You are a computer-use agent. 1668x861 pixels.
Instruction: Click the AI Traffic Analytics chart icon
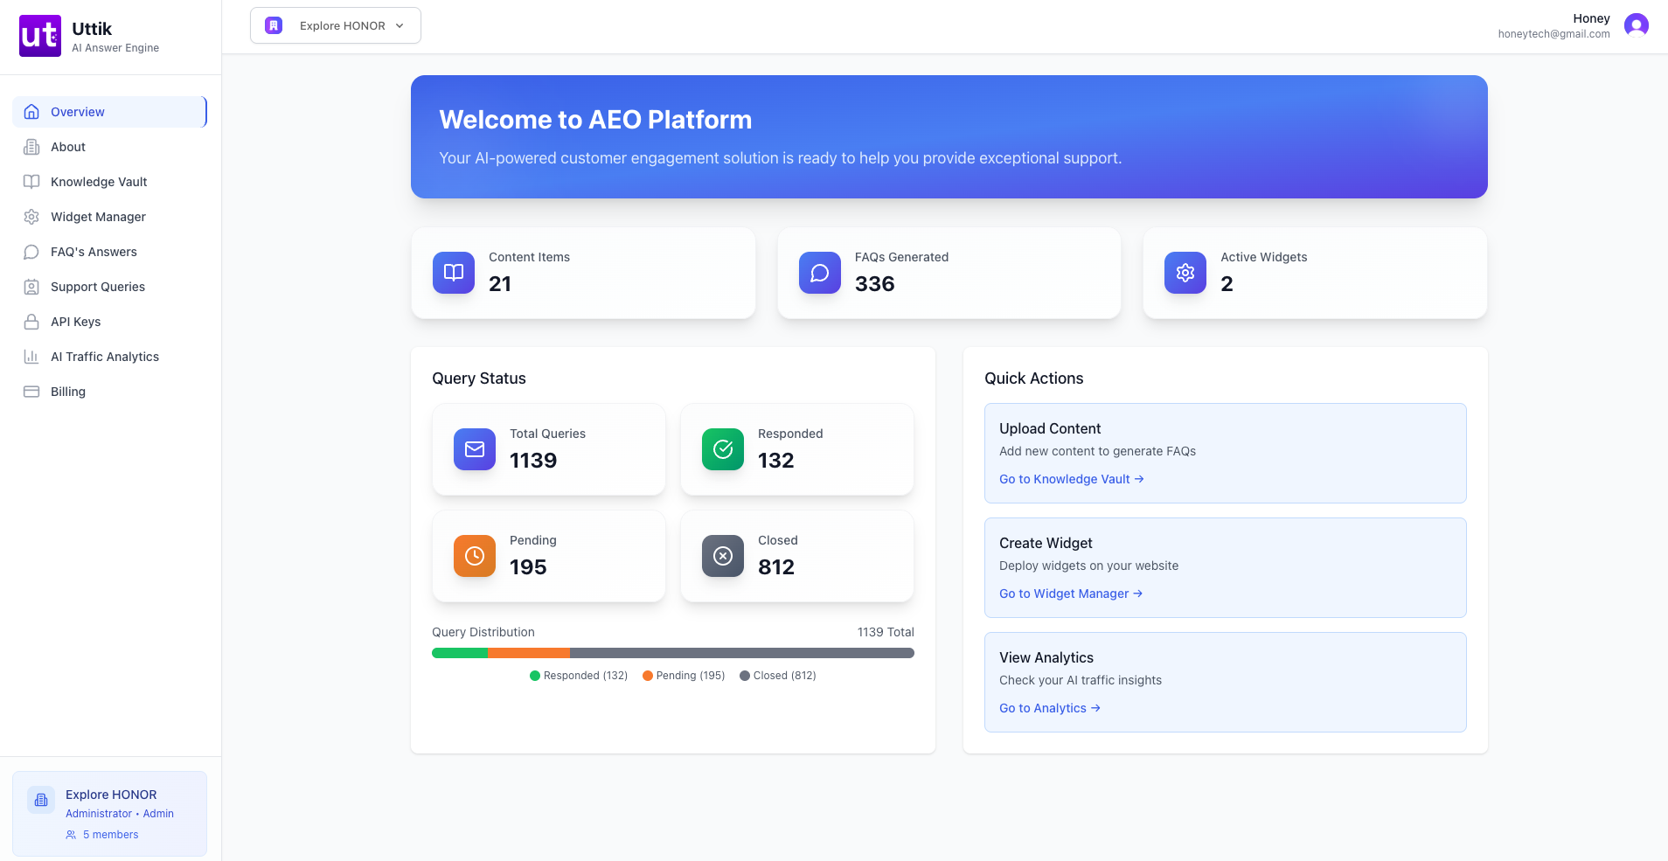(x=31, y=357)
